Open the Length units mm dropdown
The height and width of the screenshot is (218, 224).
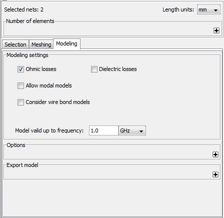pyautogui.click(x=208, y=10)
